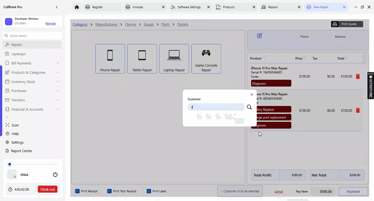Viewport: 374px width, 201px height.
Task: Close the Customer popup dialog
Action: point(252,94)
